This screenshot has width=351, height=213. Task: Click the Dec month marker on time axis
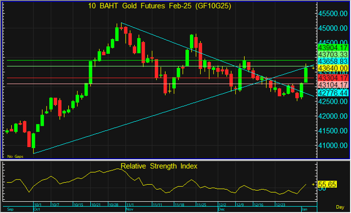(221, 208)
